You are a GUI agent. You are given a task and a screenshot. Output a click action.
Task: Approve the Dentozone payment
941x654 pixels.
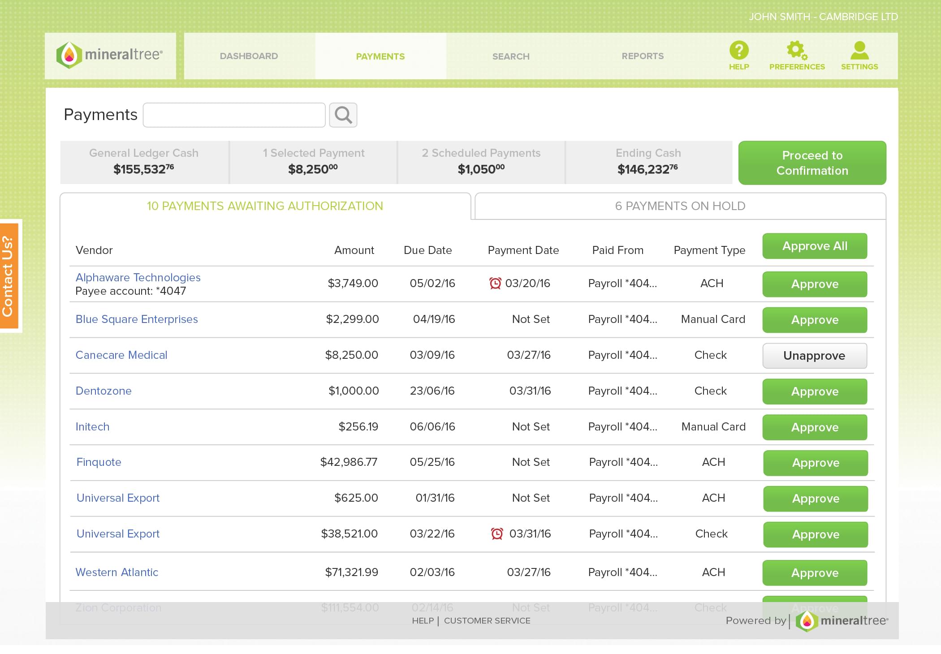coord(815,392)
